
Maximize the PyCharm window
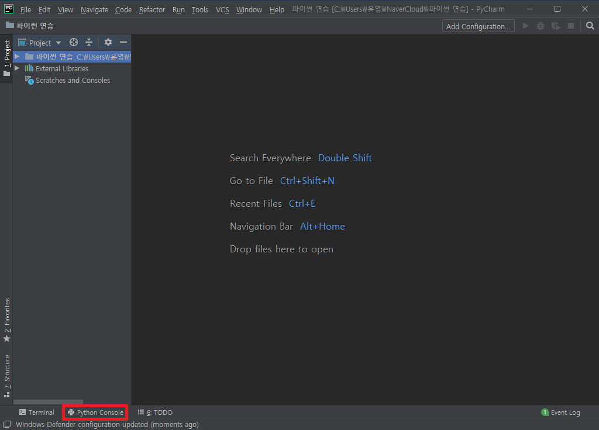[x=557, y=9]
